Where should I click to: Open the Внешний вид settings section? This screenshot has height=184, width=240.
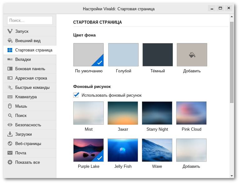coord(30,41)
